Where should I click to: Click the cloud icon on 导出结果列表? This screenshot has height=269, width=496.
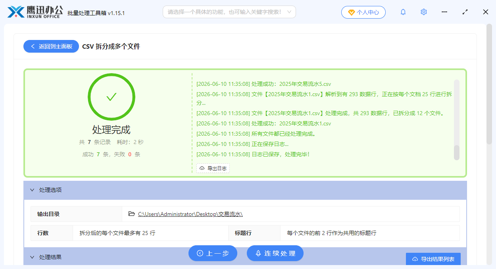(x=415, y=259)
